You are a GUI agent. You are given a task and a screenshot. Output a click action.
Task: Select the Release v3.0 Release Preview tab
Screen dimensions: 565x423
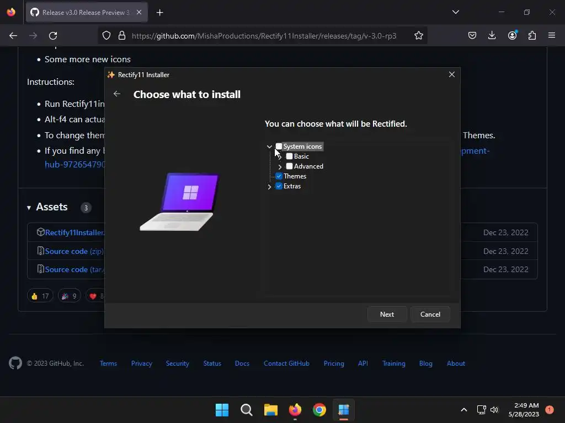tap(87, 12)
